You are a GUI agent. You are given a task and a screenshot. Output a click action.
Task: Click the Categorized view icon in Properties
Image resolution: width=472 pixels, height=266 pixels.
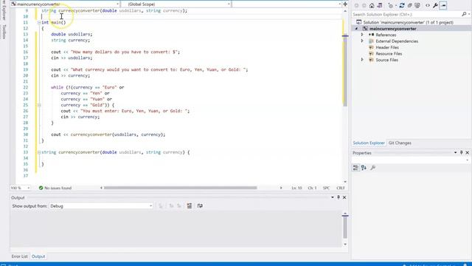pyautogui.click(x=355, y=168)
